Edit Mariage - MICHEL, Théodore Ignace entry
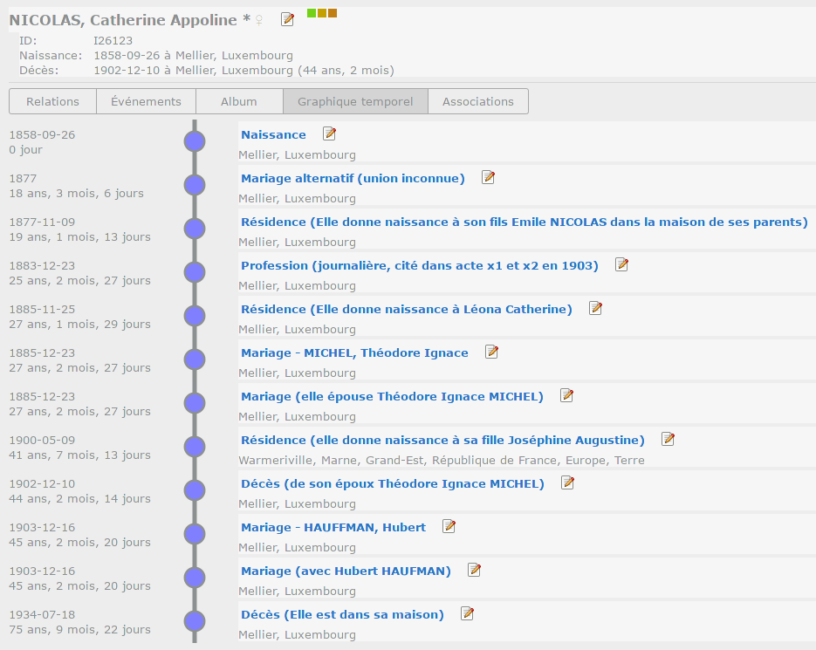 click(491, 352)
